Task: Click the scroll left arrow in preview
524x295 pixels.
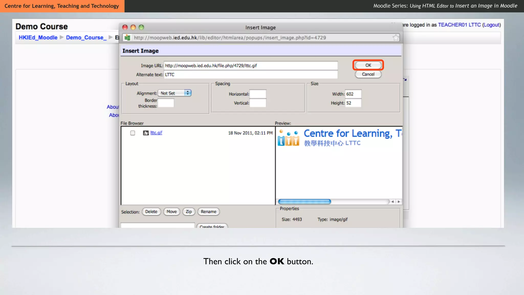Action: point(392,202)
